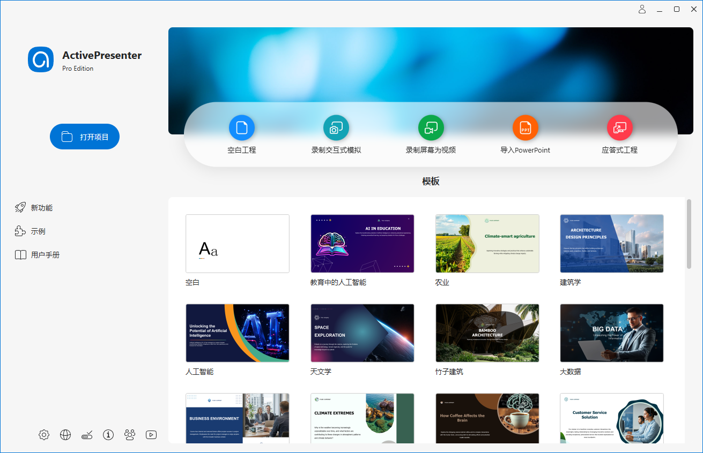
Task: Open the community icon at the bottom
Action: pyautogui.click(x=129, y=435)
